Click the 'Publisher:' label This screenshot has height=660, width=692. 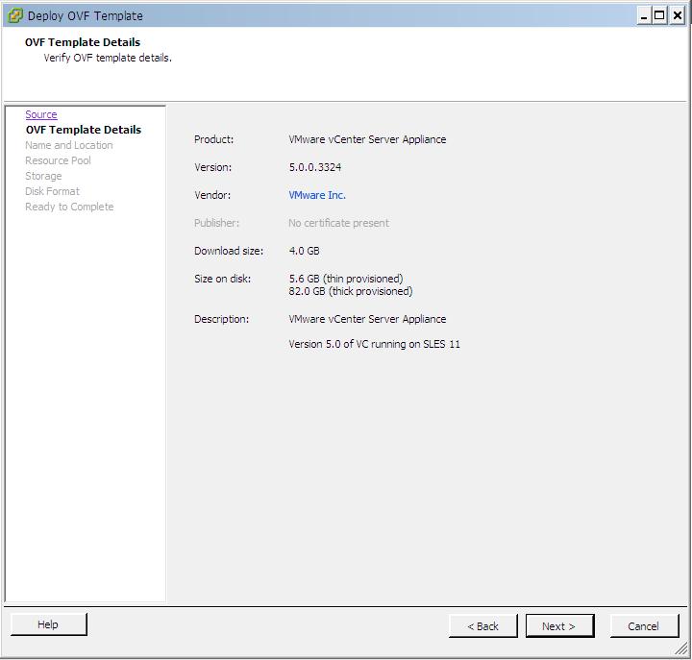click(216, 223)
